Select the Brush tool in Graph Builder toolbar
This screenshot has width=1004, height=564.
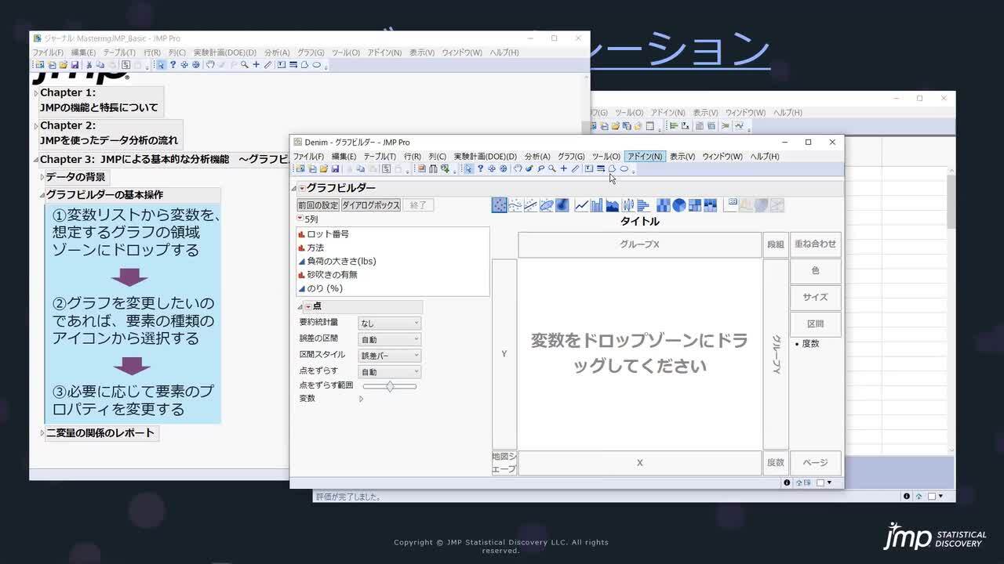click(x=529, y=168)
